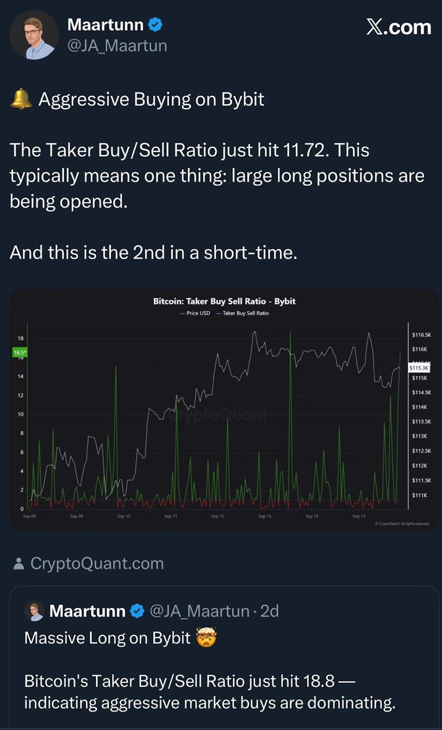
Task: Click the green 16.5 ratio axis marker
Action: (x=20, y=353)
